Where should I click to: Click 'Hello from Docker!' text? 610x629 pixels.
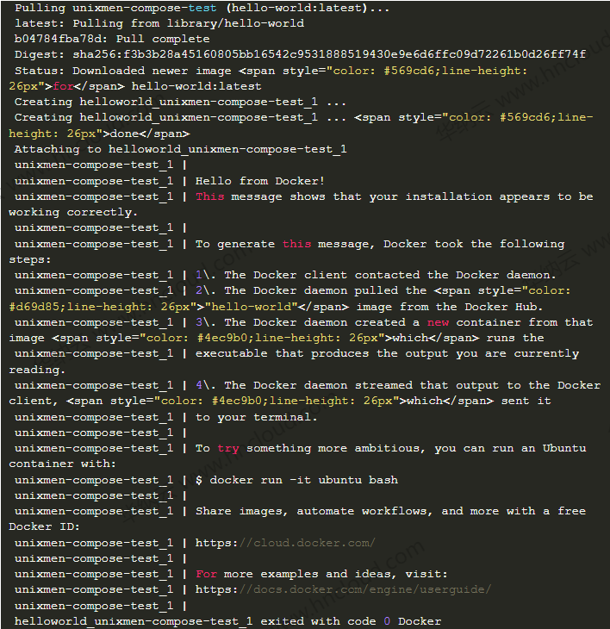[260, 181]
